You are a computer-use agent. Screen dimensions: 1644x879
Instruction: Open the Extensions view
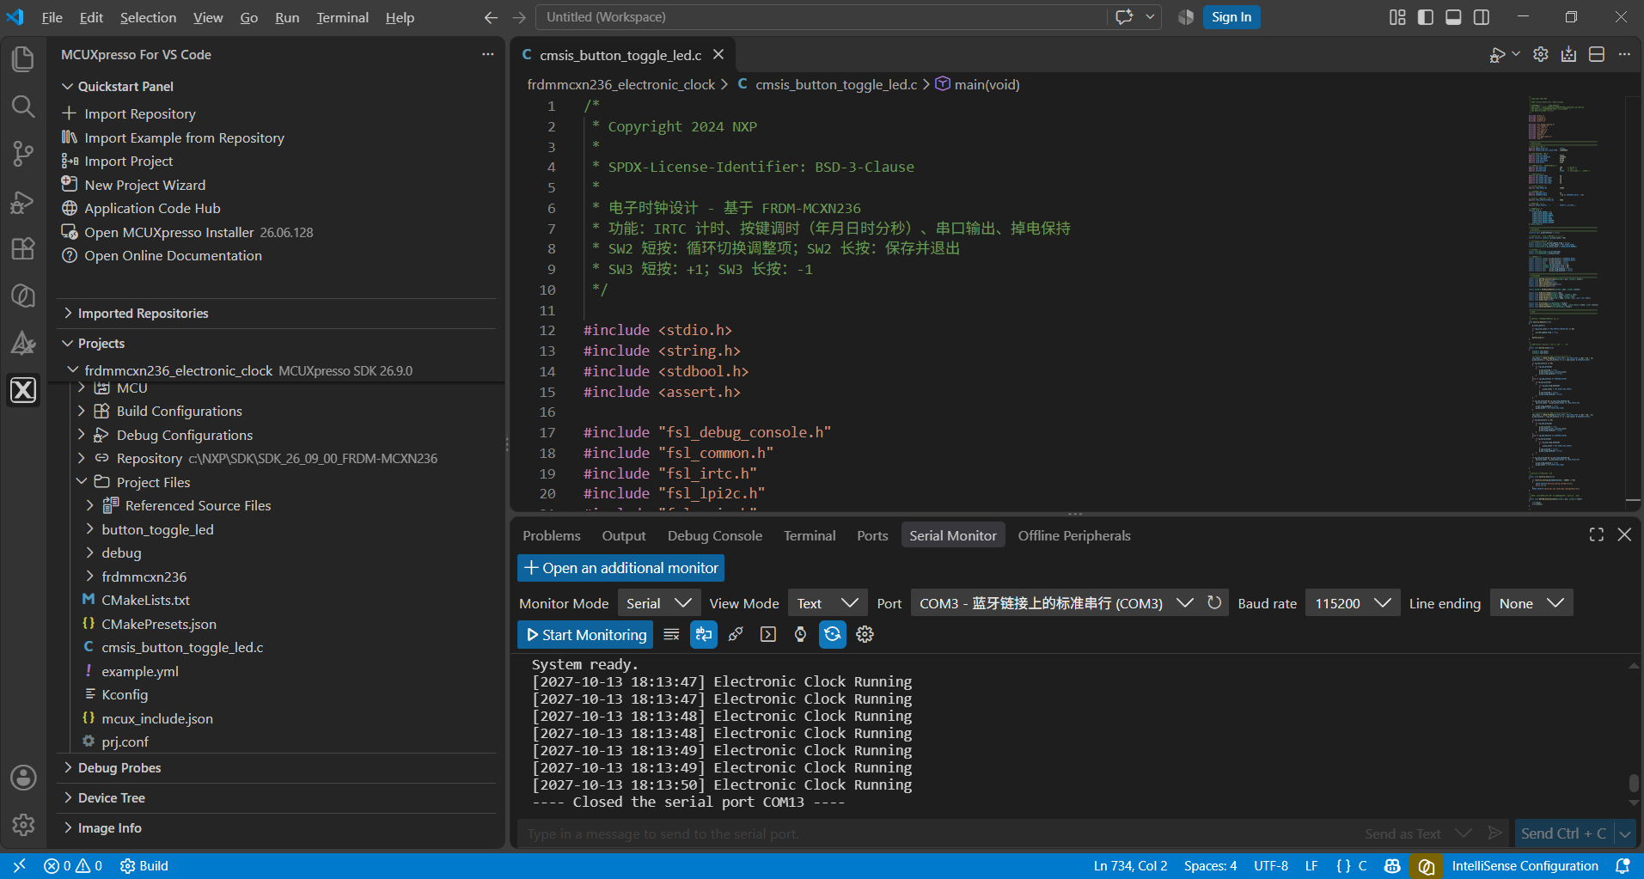(23, 248)
